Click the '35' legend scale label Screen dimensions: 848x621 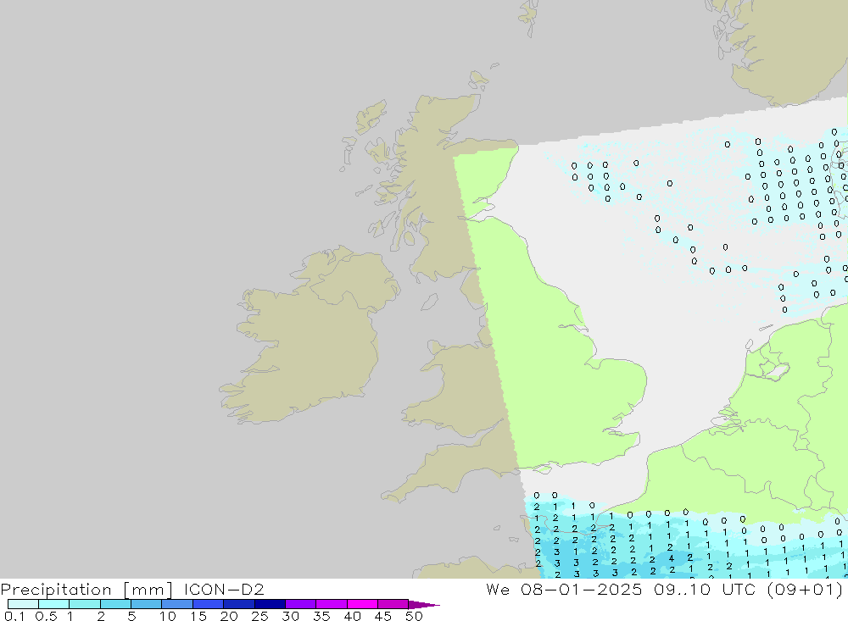click(x=321, y=616)
